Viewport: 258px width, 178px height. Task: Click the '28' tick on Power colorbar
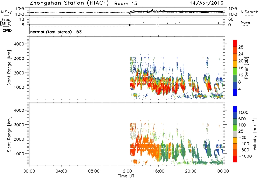click(x=241, y=47)
